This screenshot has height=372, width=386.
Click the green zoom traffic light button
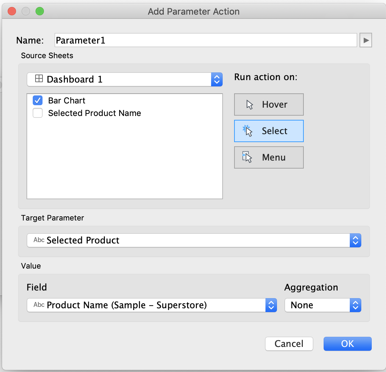click(40, 11)
